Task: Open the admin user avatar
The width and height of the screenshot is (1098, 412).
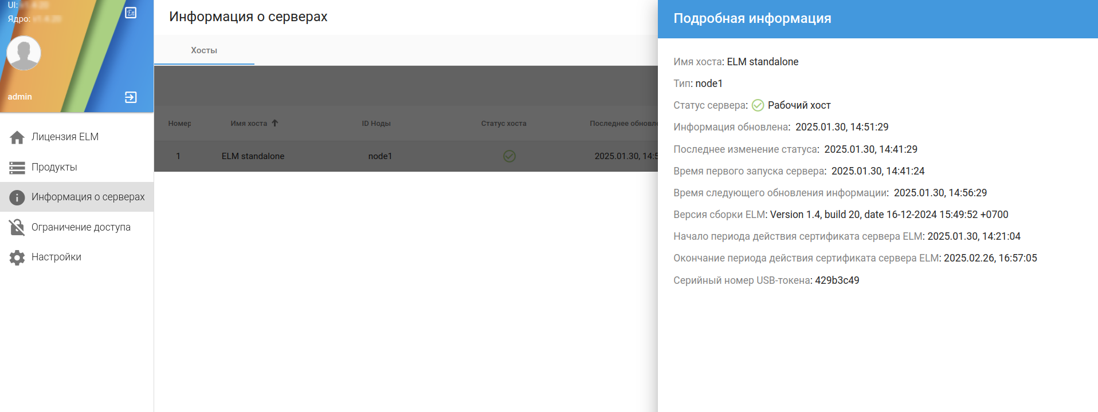Action: tap(23, 53)
